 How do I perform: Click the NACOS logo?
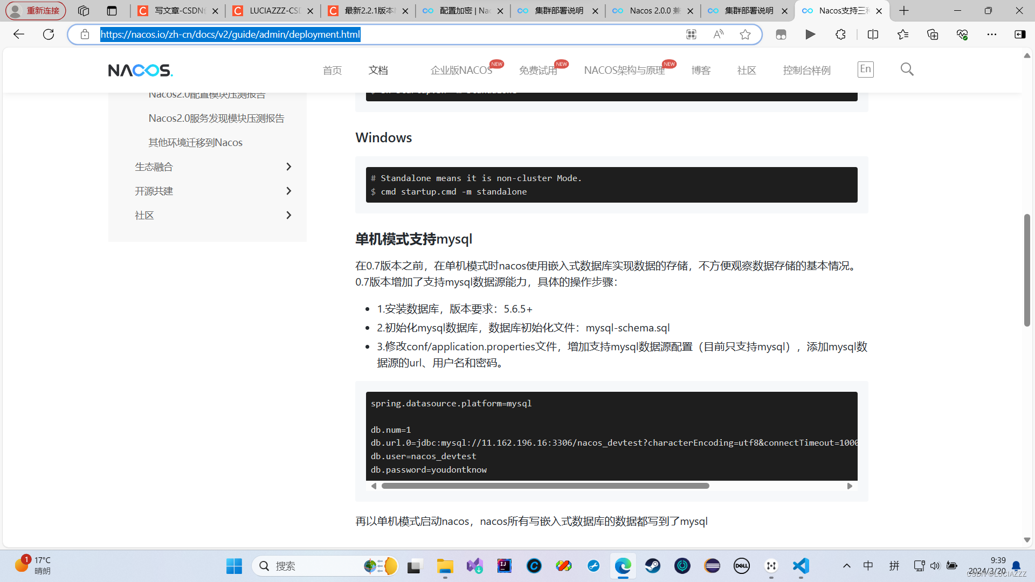pyautogui.click(x=140, y=70)
